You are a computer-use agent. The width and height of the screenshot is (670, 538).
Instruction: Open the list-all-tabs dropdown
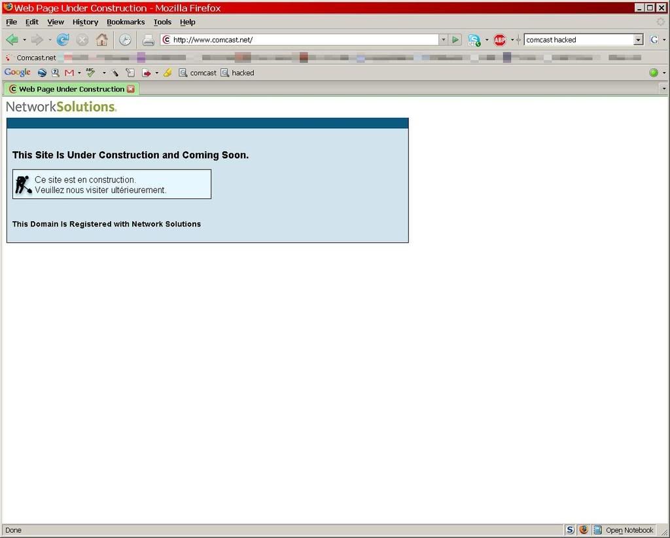pos(664,89)
